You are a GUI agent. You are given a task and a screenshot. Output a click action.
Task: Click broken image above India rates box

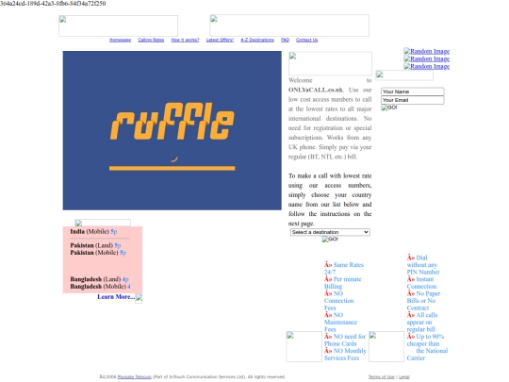point(103,223)
